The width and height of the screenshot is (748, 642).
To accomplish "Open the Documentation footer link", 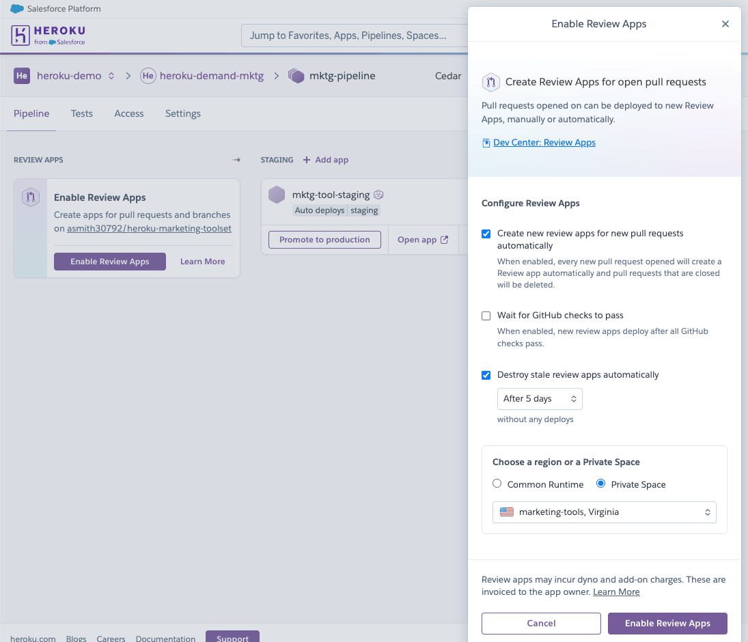I will pyautogui.click(x=165, y=638).
